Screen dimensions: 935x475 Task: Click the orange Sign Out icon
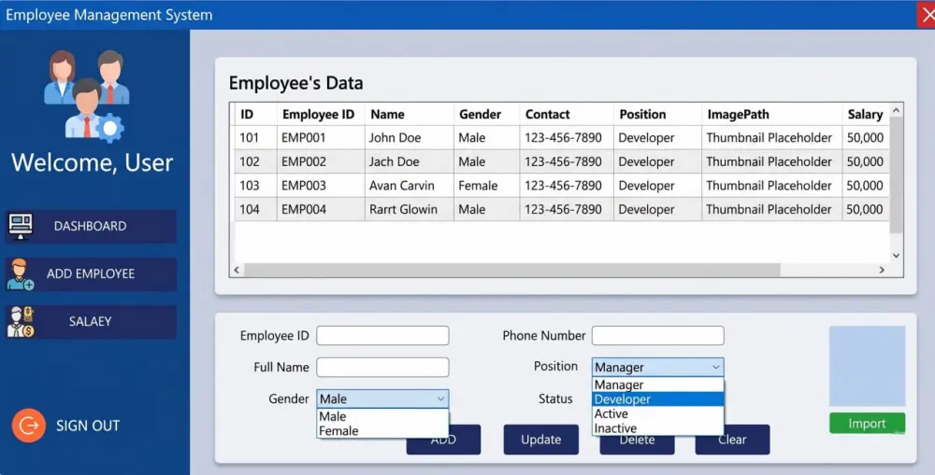[29, 426]
